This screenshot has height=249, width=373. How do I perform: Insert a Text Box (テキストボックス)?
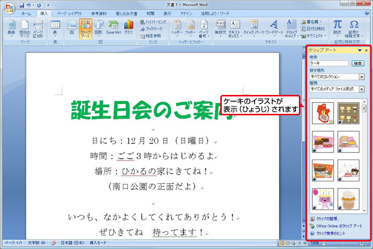point(235,29)
